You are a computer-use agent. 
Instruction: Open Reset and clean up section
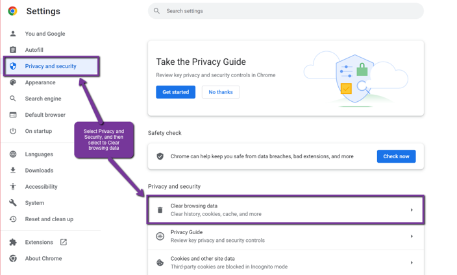(x=49, y=219)
